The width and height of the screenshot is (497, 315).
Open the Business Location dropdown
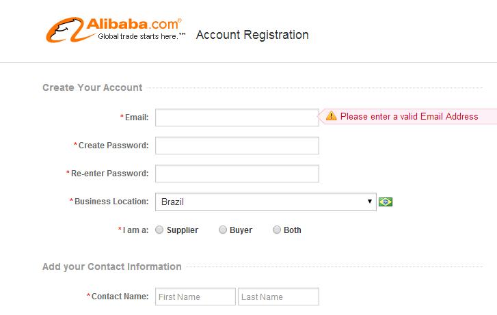tap(265, 202)
